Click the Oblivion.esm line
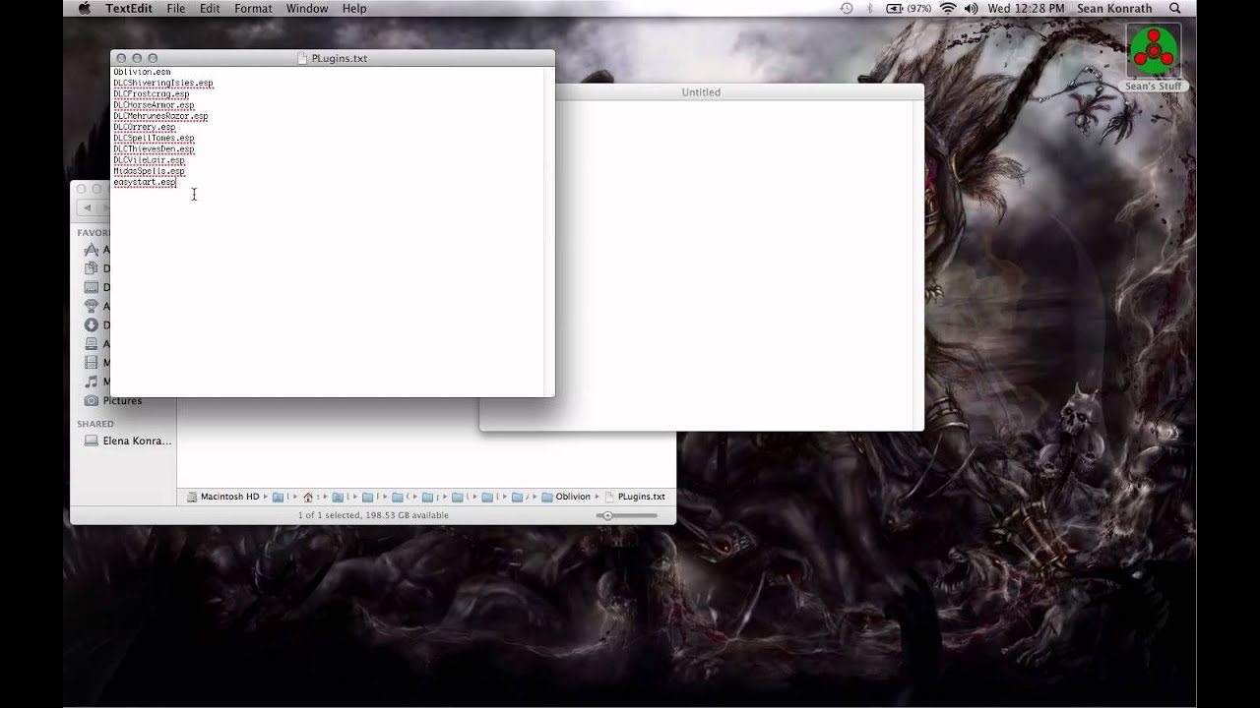Screen dimensions: 1260x708 142,72
